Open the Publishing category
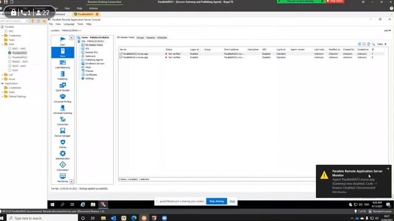Screen dimensions: 394x221 click(63, 75)
